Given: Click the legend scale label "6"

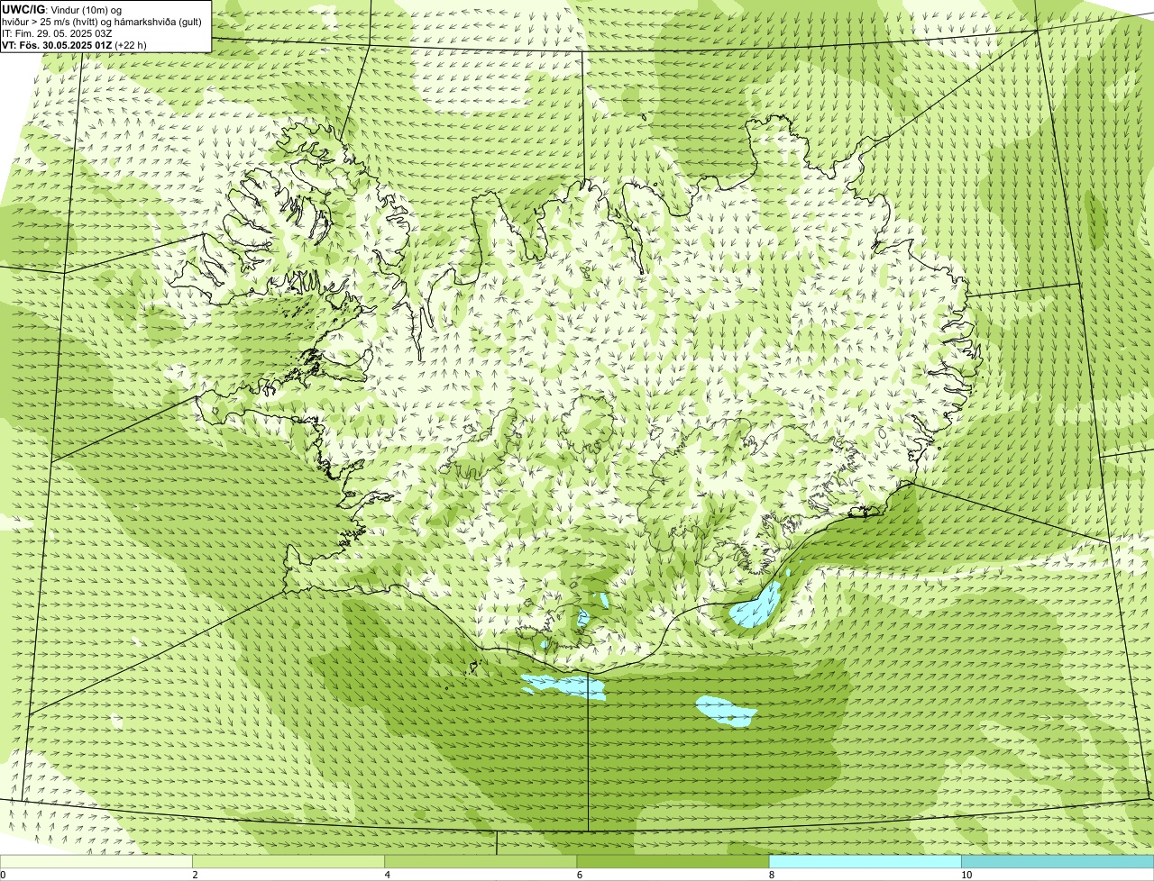Looking at the screenshot, I should point(580,875).
